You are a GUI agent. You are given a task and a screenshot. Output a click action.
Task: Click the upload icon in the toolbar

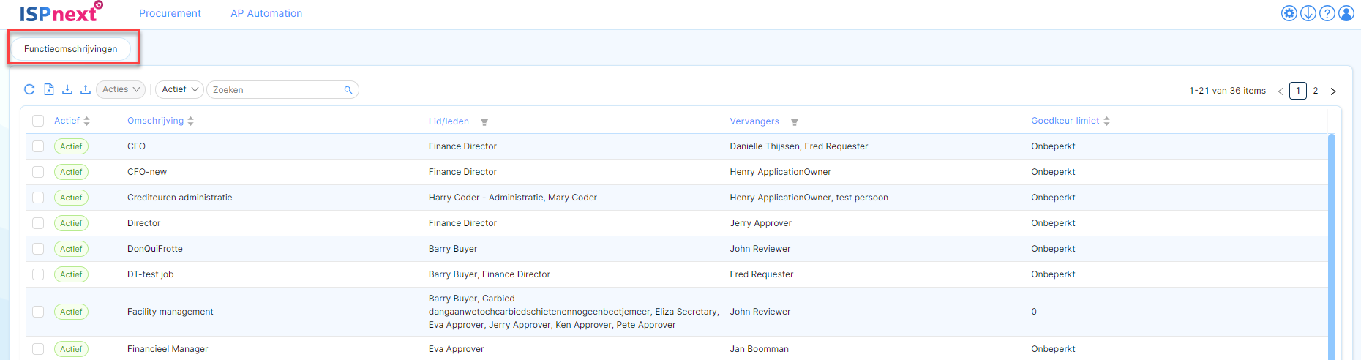click(x=86, y=89)
